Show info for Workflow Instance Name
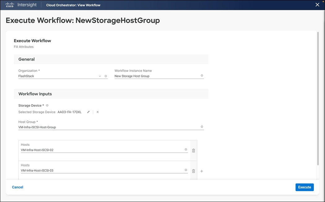Image resolution: width=325 pixels, height=202 pixels. click(x=202, y=75)
